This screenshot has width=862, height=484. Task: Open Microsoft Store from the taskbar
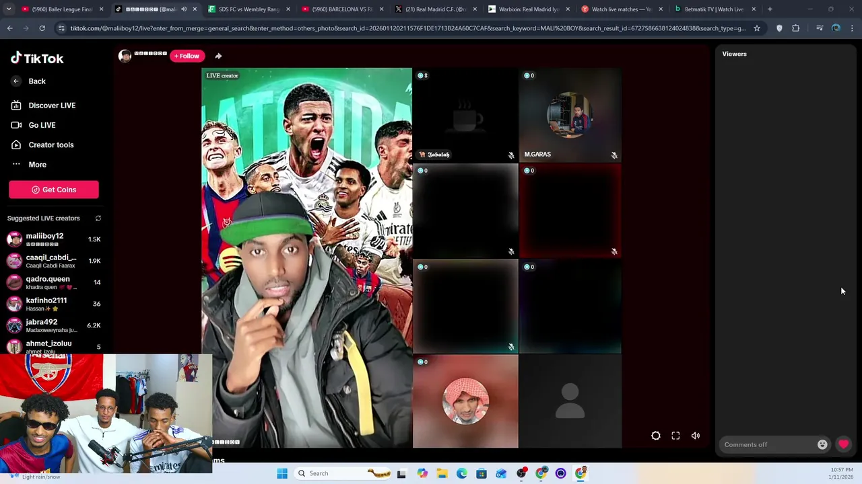(482, 473)
